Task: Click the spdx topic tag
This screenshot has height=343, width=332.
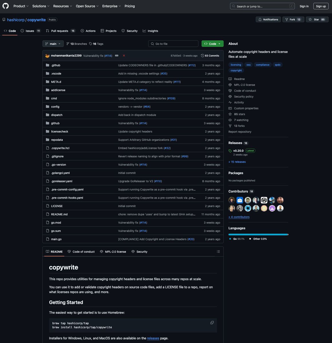Action: coord(278,65)
